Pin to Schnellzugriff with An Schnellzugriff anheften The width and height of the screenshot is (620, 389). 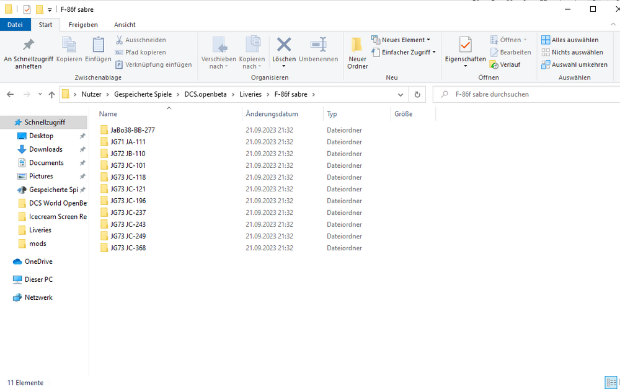pyautogui.click(x=28, y=53)
